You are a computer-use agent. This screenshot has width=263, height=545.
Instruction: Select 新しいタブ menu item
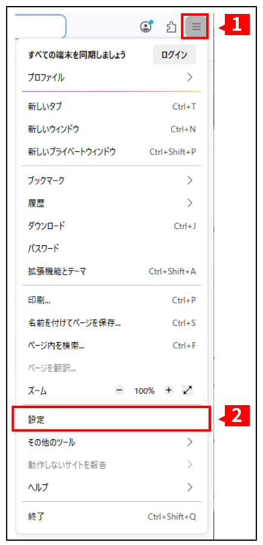tap(112, 107)
